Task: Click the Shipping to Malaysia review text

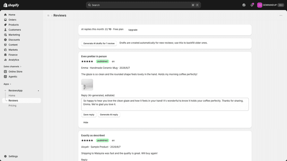Action: click(x=119, y=153)
